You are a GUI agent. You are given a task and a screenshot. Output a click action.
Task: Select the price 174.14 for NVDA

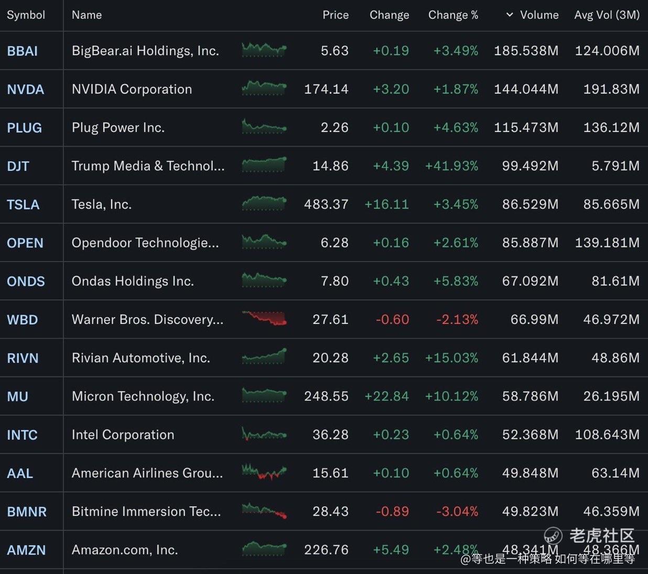tap(327, 89)
